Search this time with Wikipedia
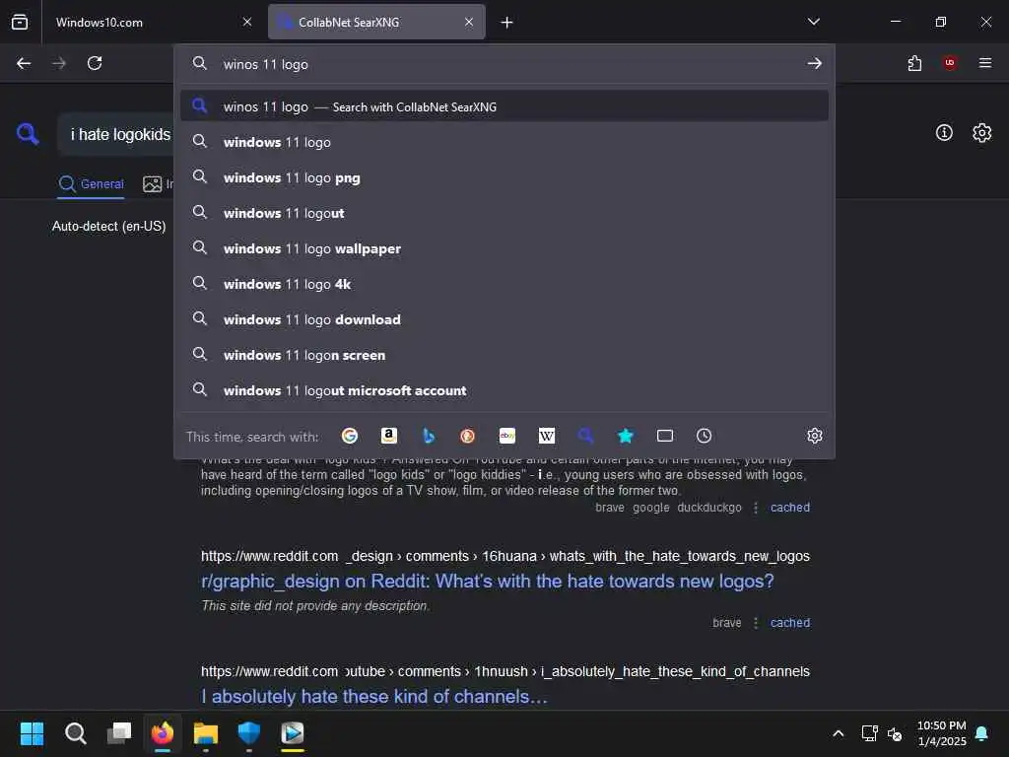The image size is (1009, 757). pos(546,436)
